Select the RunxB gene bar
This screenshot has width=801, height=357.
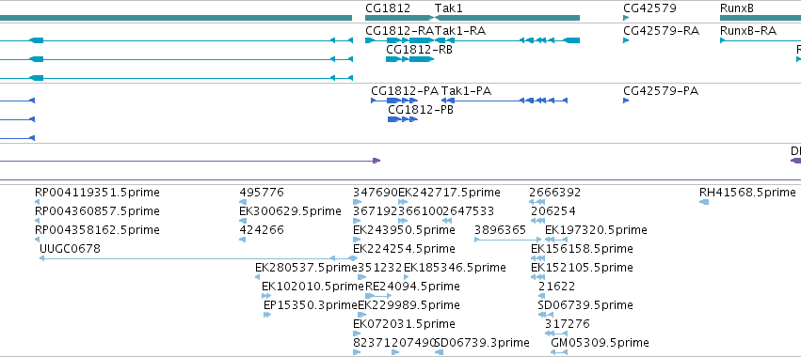[x=761, y=18]
